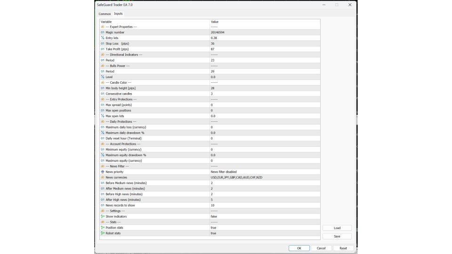The width and height of the screenshot is (452, 254).
Task: Click the boolean icon beside Show indicators
Action: [102, 216]
